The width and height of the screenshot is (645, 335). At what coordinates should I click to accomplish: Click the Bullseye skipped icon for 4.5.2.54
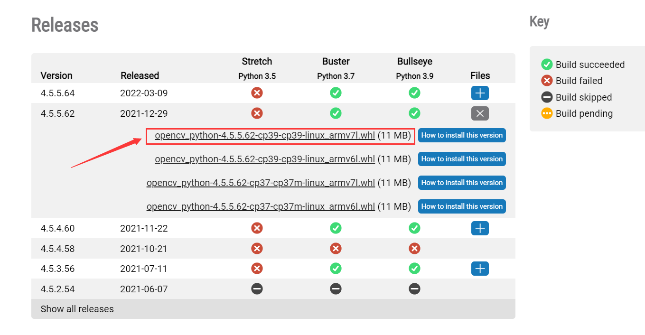(x=414, y=289)
